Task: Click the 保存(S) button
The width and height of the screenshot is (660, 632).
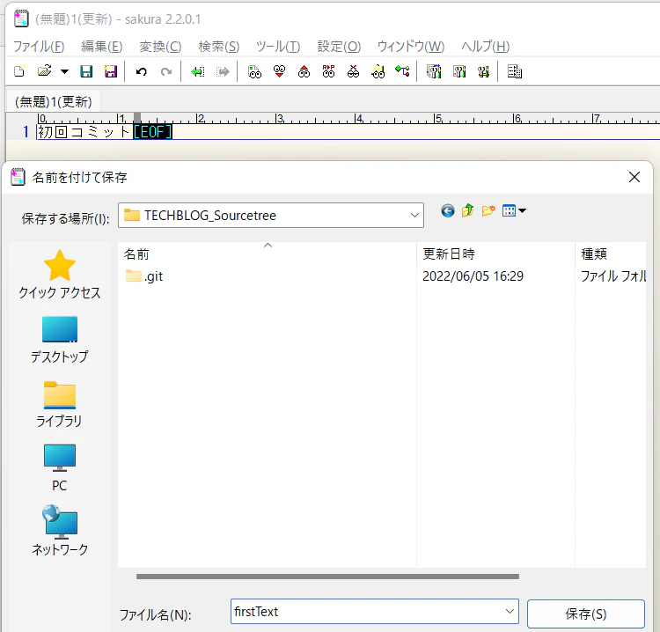Action: [x=586, y=614]
